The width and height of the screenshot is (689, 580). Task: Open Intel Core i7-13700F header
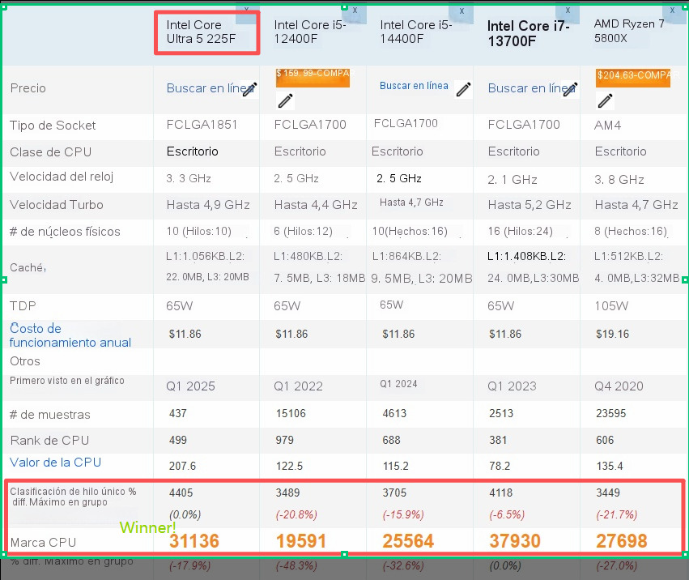528,33
